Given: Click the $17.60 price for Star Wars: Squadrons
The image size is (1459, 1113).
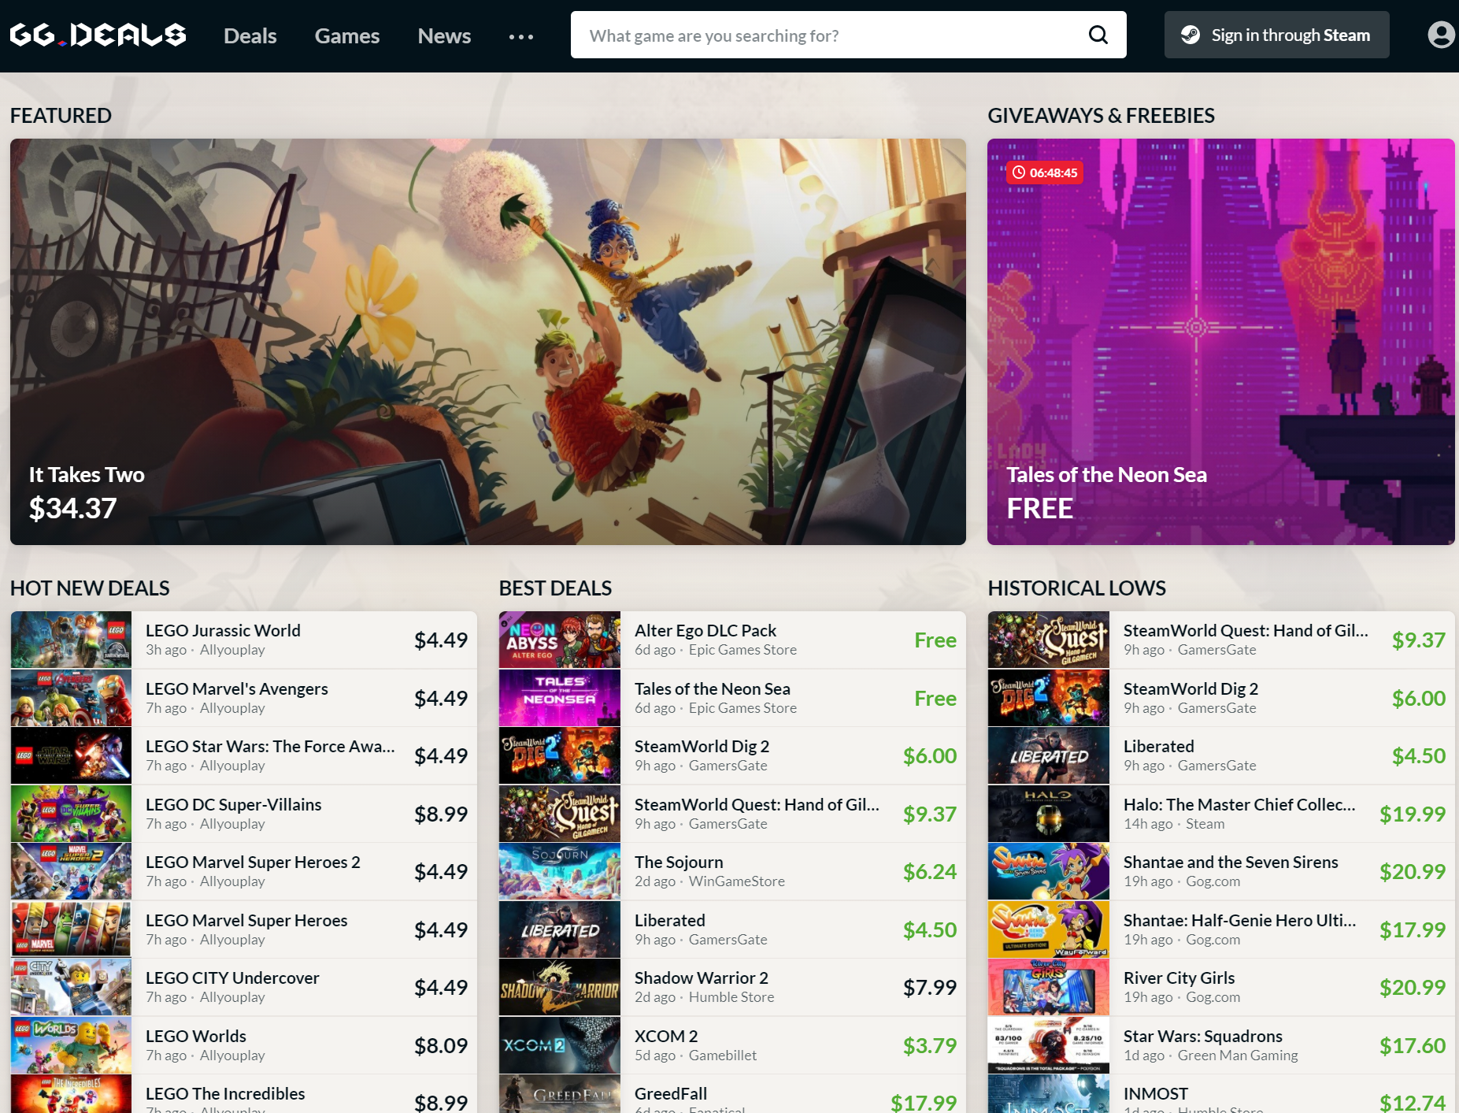Looking at the screenshot, I should [1413, 1045].
